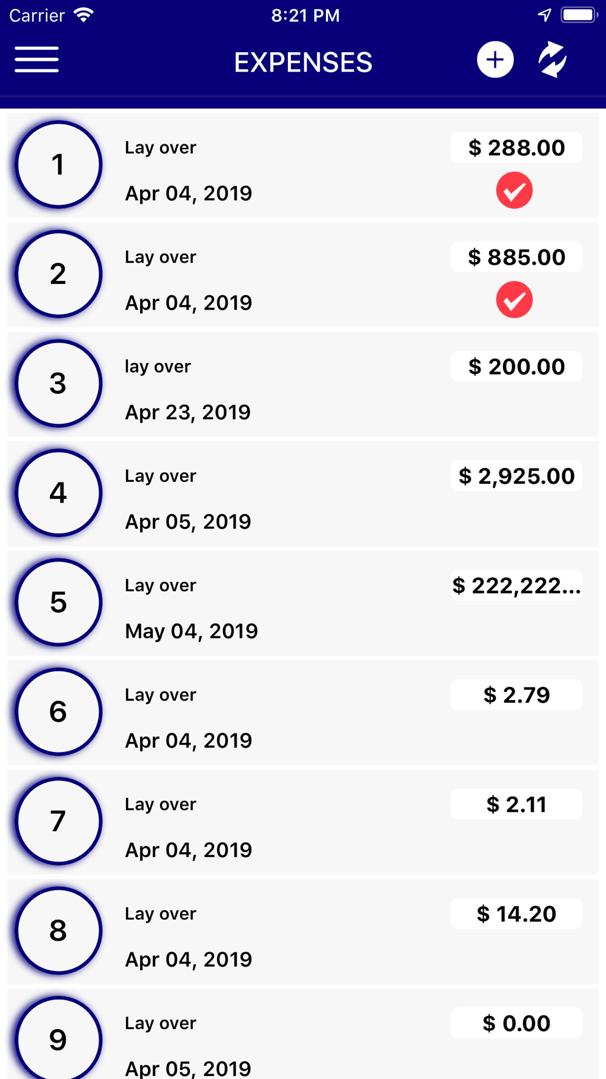Tap the $14.20 amount label

(516, 914)
